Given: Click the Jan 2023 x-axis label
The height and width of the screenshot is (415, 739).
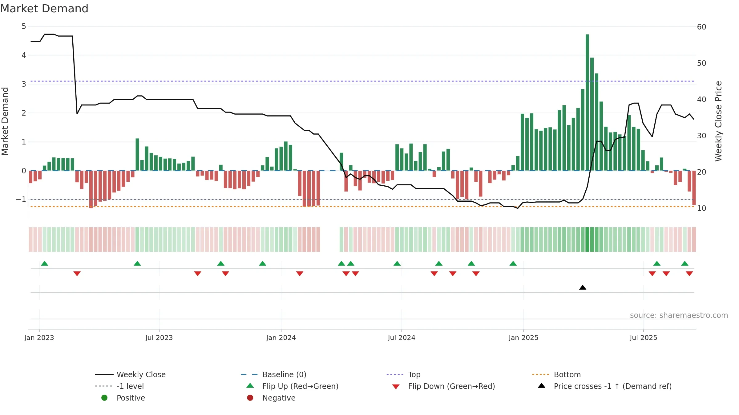Looking at the screenshot, I should click(39, 338).
